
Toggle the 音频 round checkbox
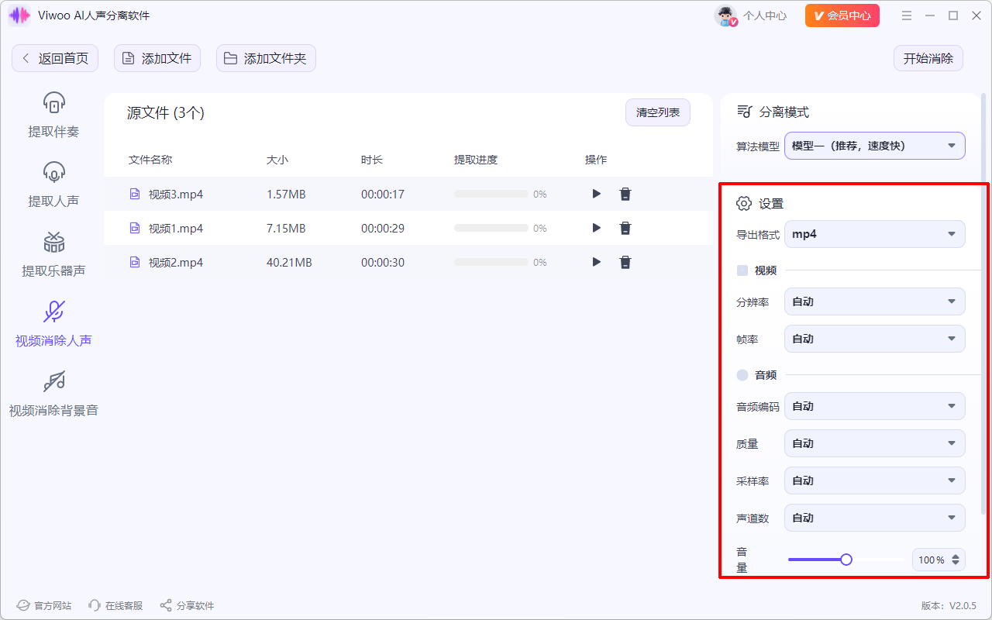(x=742, y=375)
